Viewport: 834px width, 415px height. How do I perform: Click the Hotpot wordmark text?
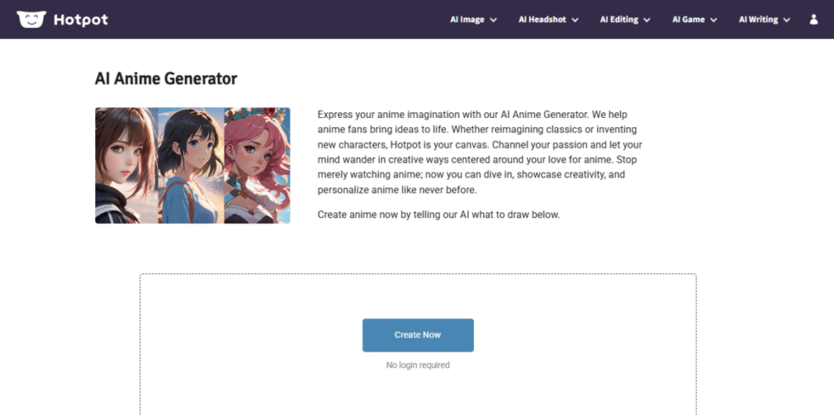(x=81, y=20)
